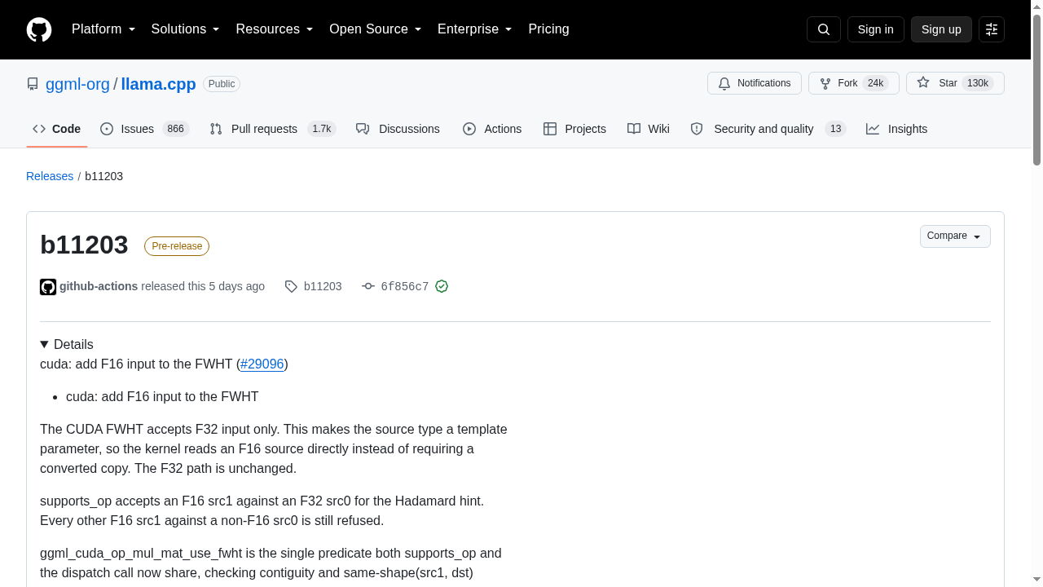This screenshot has height=587, width=1043.
Task: Click the commit icon beside 6f856c7
Action: [368, 286]
